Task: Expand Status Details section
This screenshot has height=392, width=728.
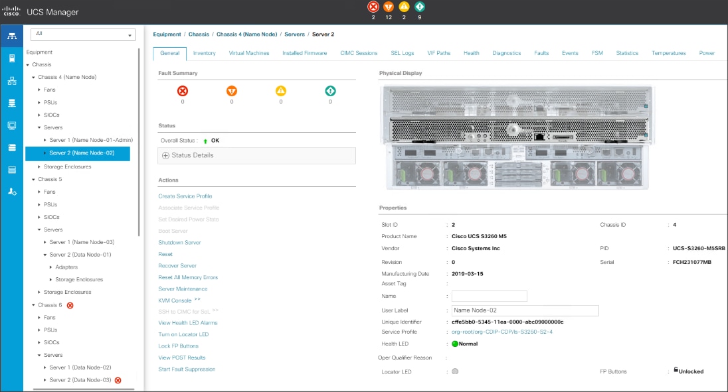Action: tap(165, 156)
